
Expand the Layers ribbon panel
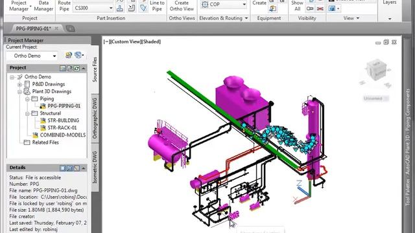tap(390, 19)
